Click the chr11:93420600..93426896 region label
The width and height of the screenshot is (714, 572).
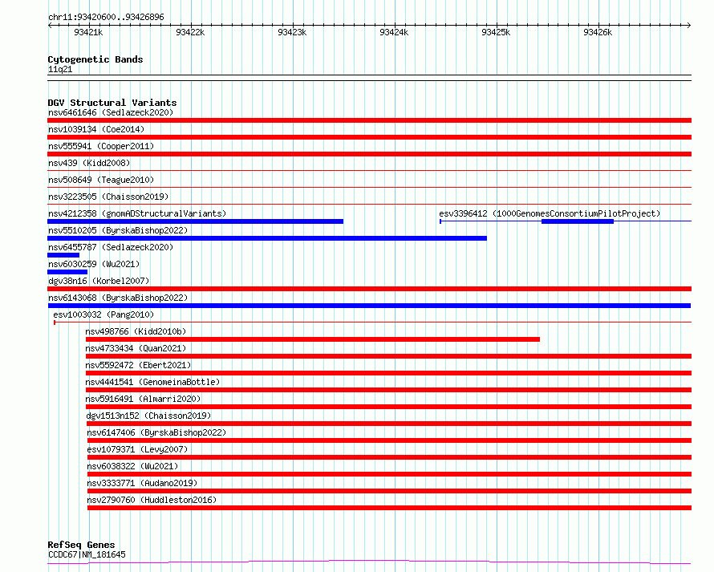coord(106,18)
